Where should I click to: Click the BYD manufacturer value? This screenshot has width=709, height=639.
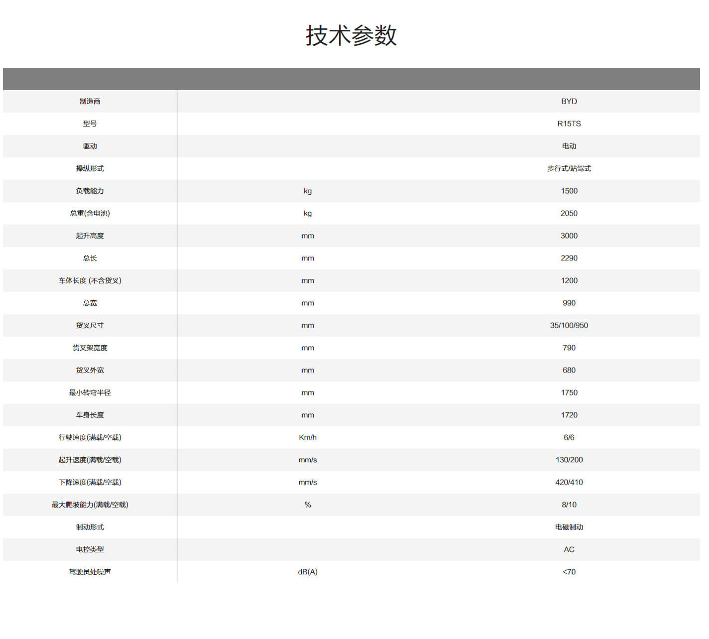click(x=569, y=101)
